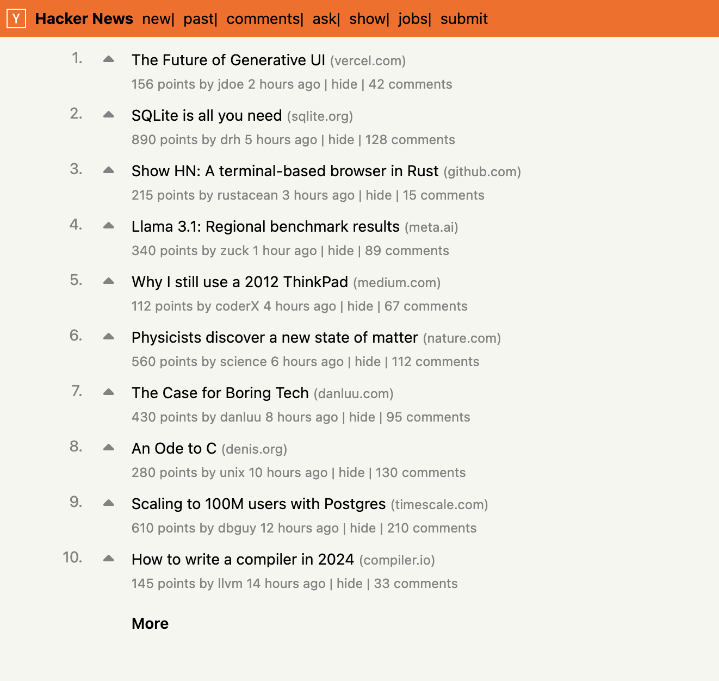
Task: Open user profile zuck
Action: click(x=234, y=251)
